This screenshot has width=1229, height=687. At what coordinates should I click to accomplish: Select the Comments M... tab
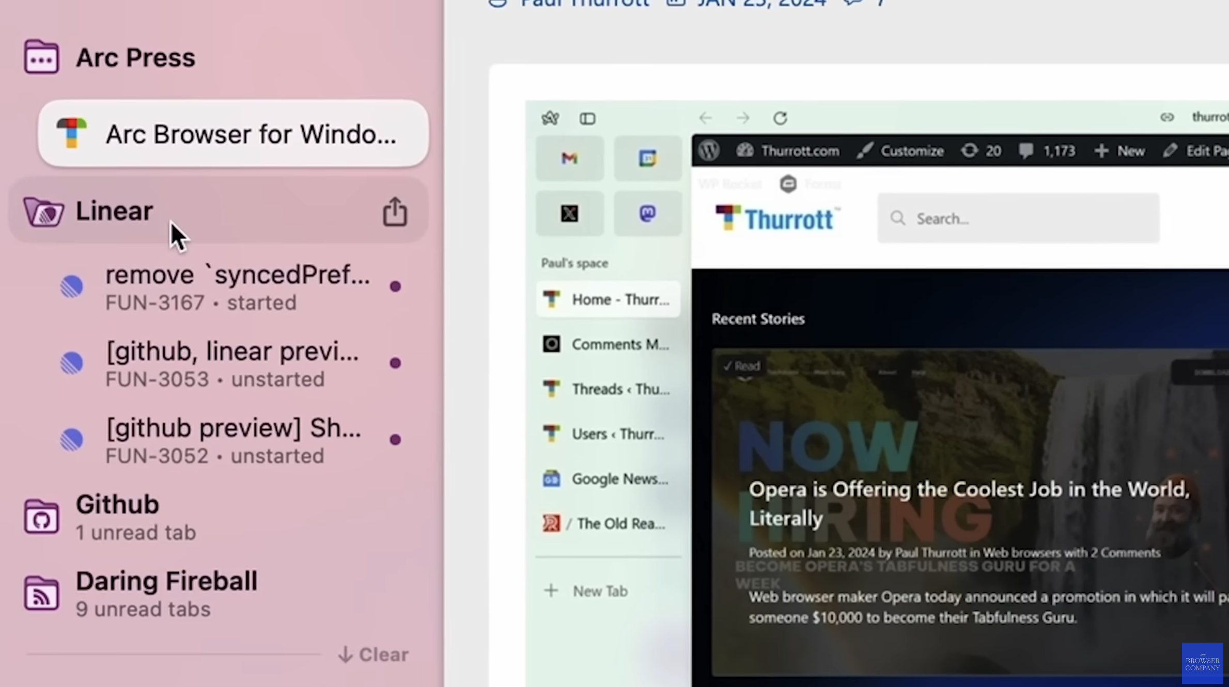[x=608, y=344]
